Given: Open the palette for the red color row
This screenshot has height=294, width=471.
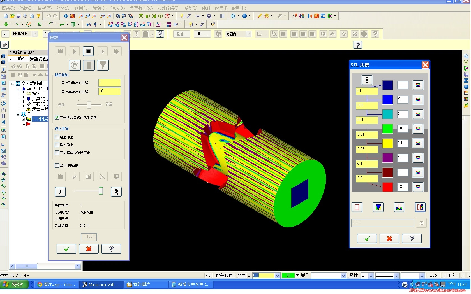Looking at the screenshot, I should pyautogui.click(x=418, y=187).
